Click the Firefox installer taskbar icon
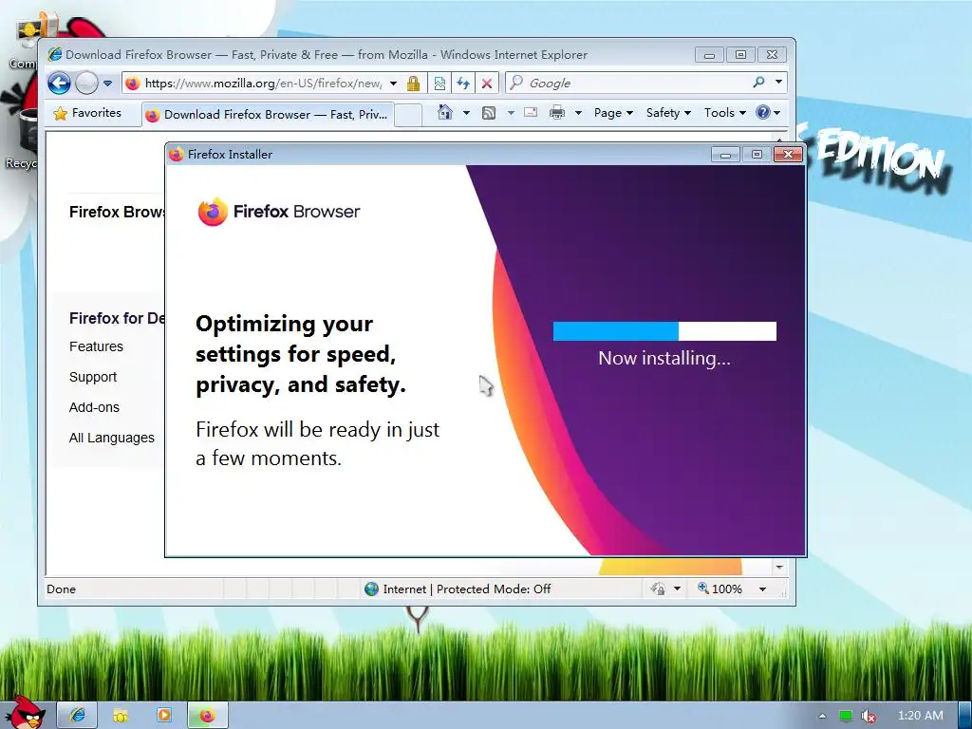Screen dimensions: 972x729 tap(207, 716)
